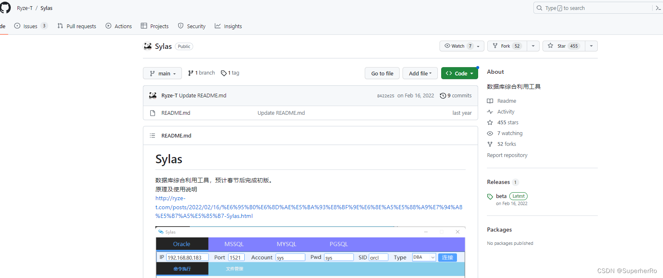Open the main branch selector
The width and height of the screenshot is (663, 278).
162,73
